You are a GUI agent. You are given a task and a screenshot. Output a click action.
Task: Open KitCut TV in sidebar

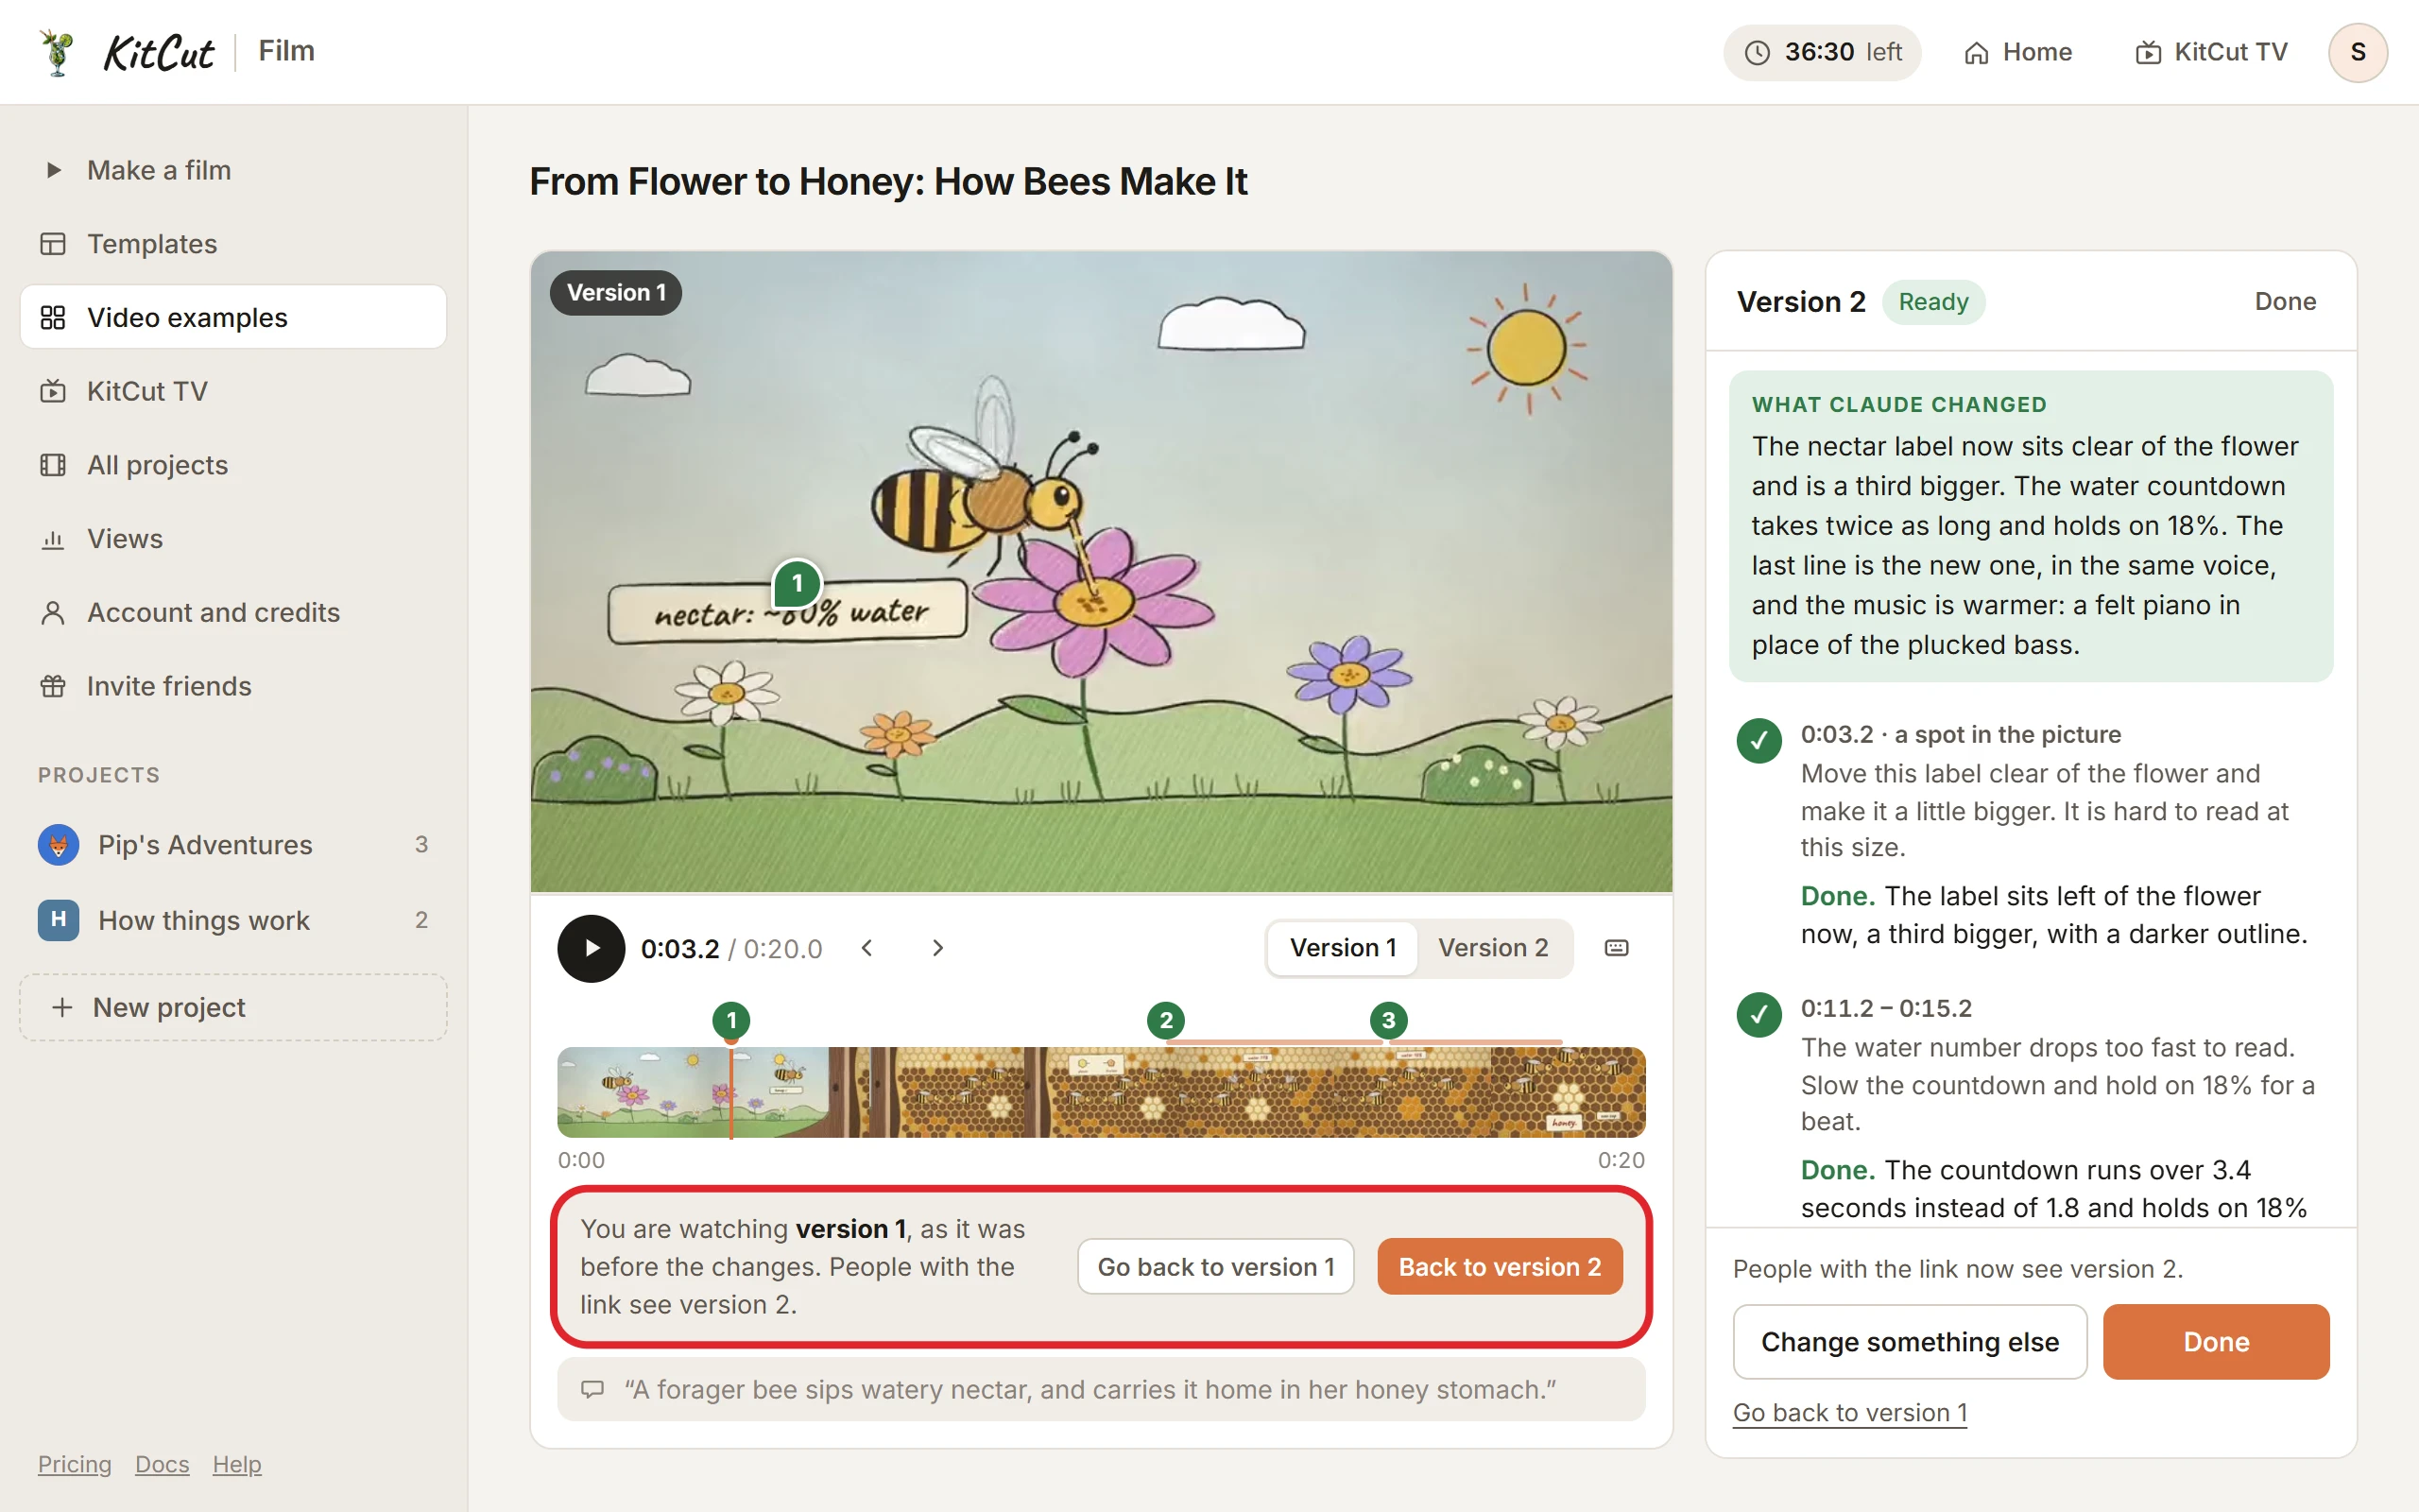232,391
